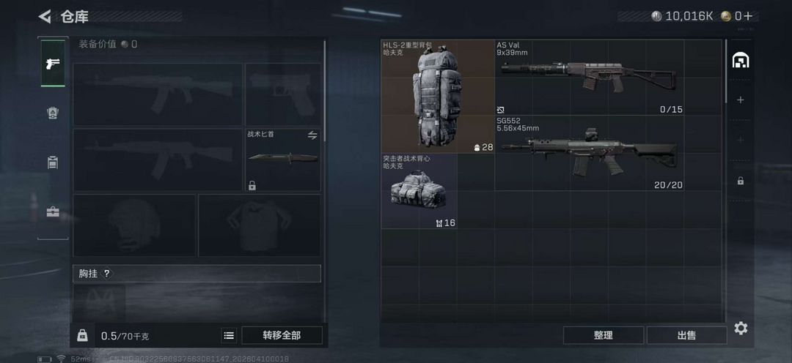Click the 出售 sell button
The width and height of the screenshot is (792, 363).
point(686,335)
